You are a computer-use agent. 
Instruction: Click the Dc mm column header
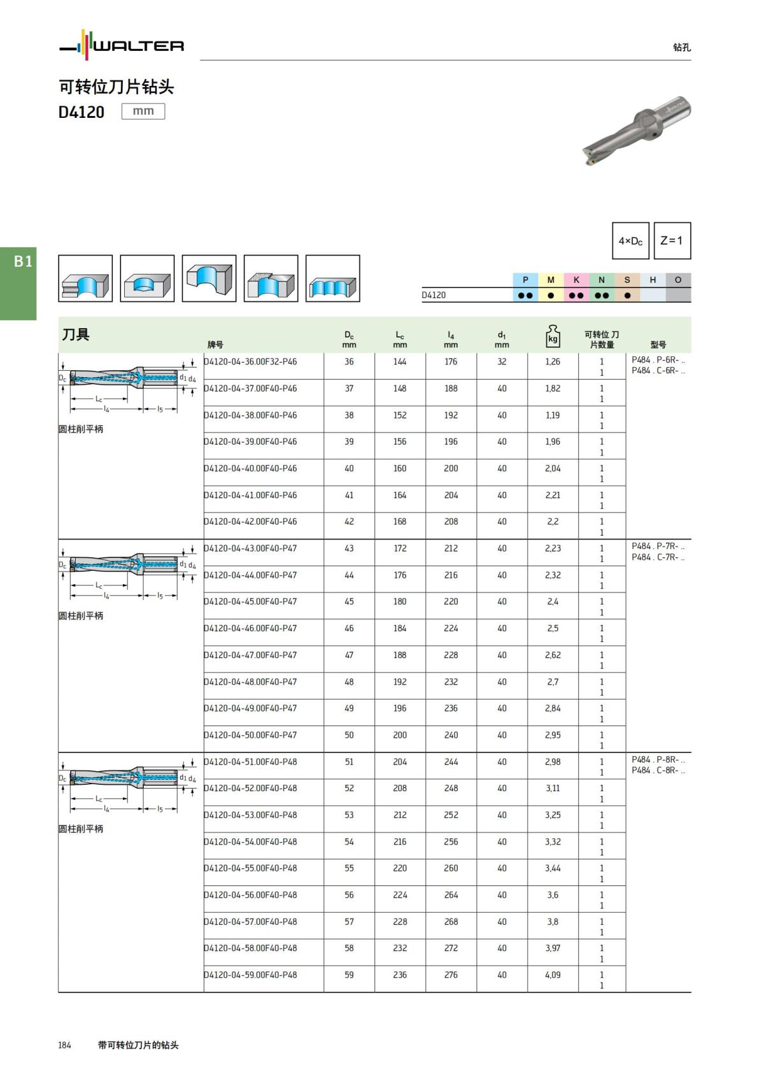[349, 340]
